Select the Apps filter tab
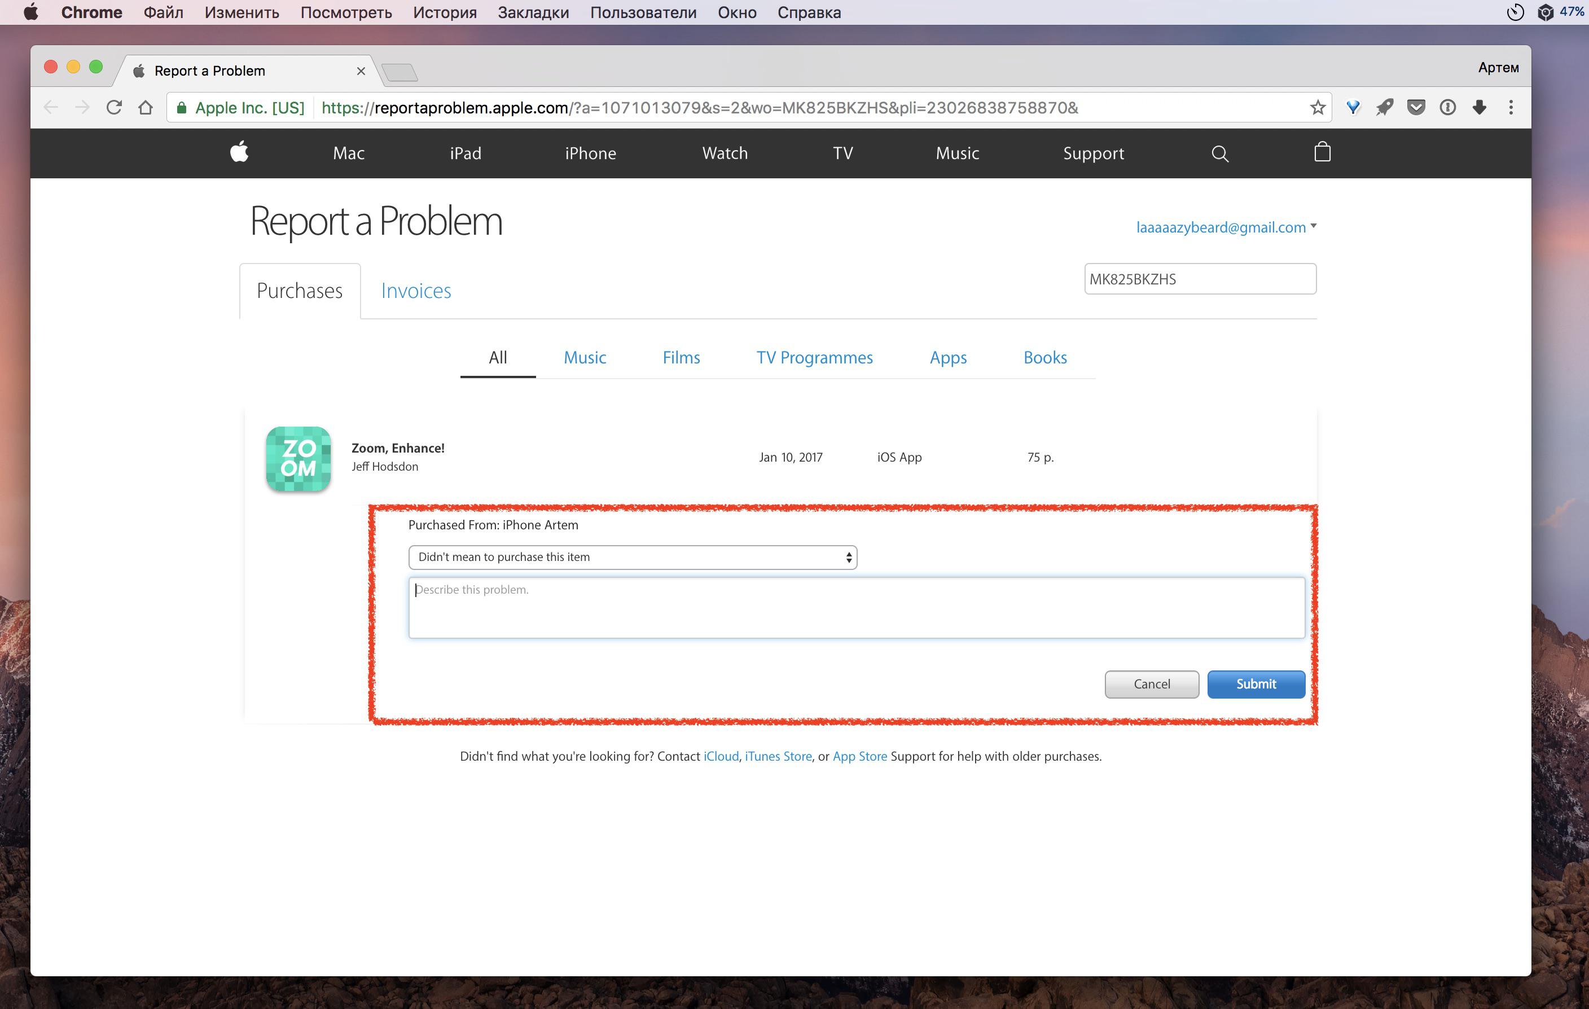 click(x=948, y=358)
